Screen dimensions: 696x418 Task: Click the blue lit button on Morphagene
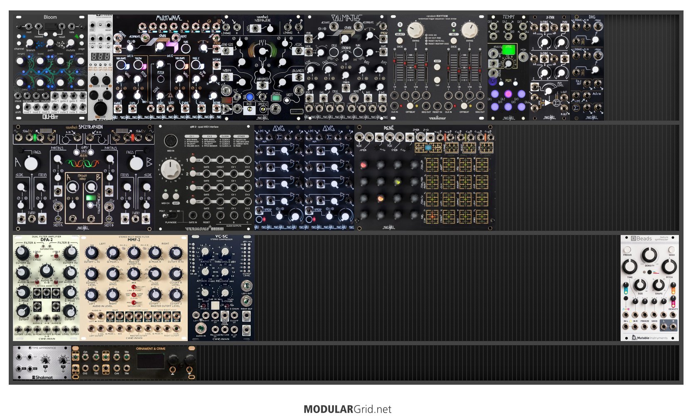[250, 97]
